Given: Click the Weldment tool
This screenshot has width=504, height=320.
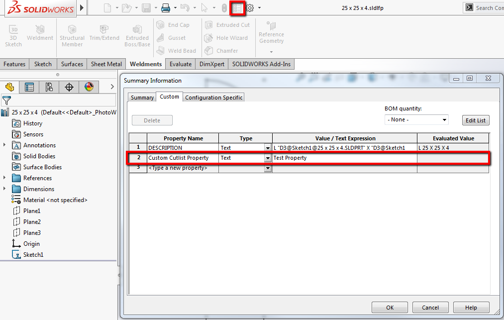Looking at the screenshot, I should pyautogui.click(x=40, y=33).
